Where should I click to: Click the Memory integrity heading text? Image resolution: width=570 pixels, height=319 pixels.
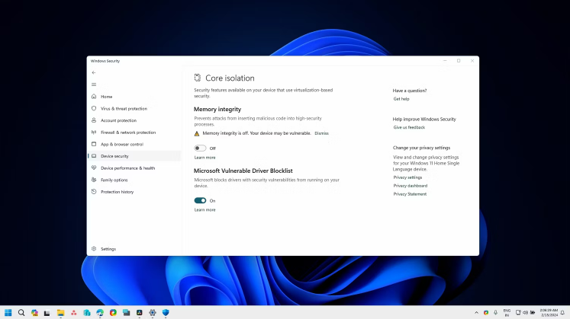[x=217, y=109]
